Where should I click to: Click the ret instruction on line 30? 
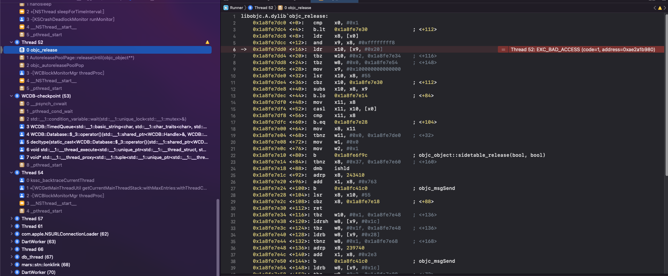(x=318, y=208)
